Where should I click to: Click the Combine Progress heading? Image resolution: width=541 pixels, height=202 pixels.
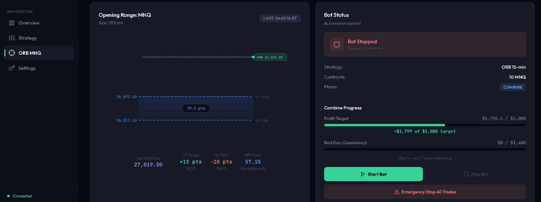pos(343,108)
